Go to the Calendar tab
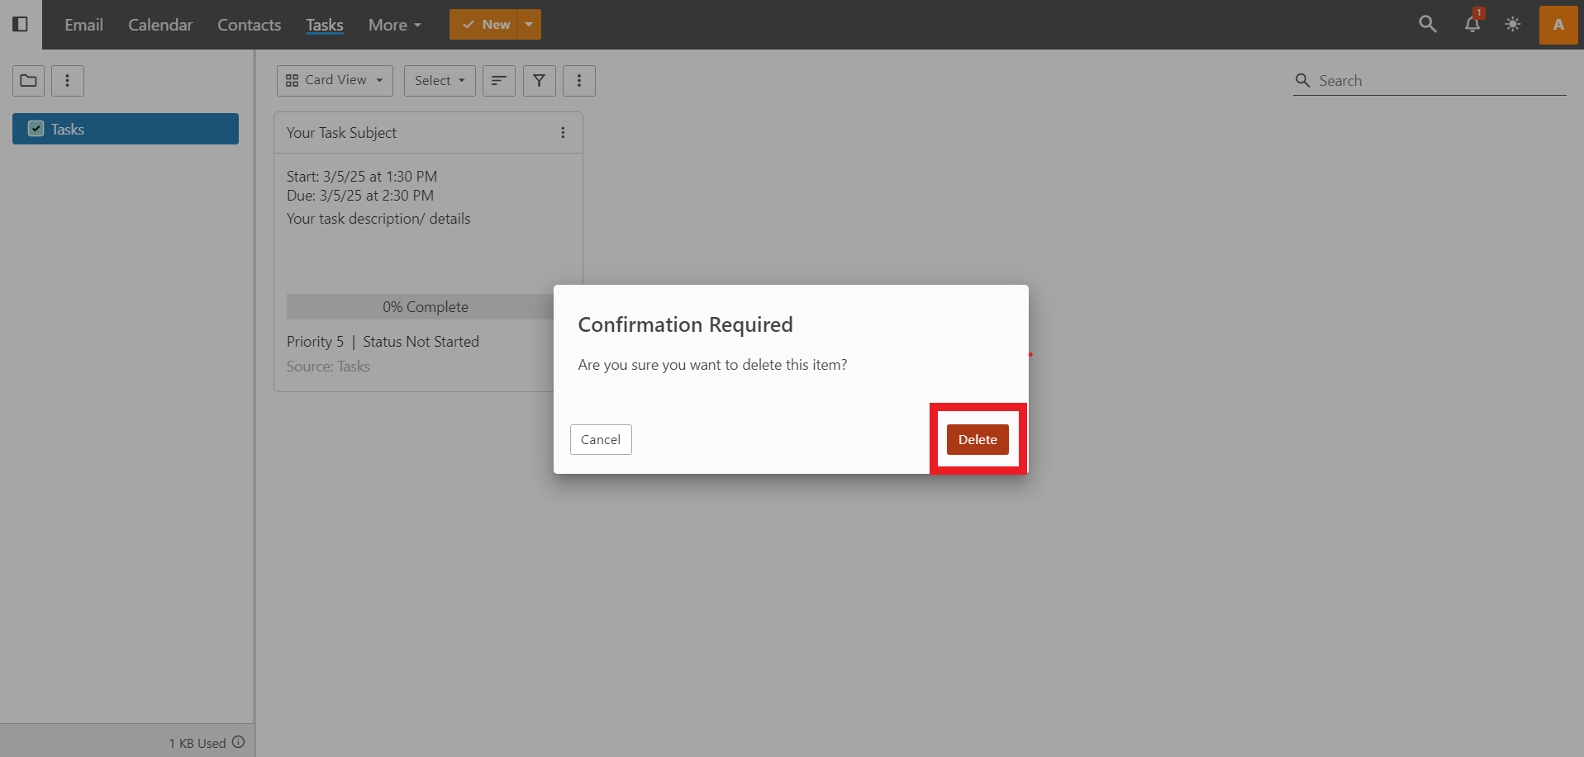Screen dimensions: 1584x757 tap(160, 25)
